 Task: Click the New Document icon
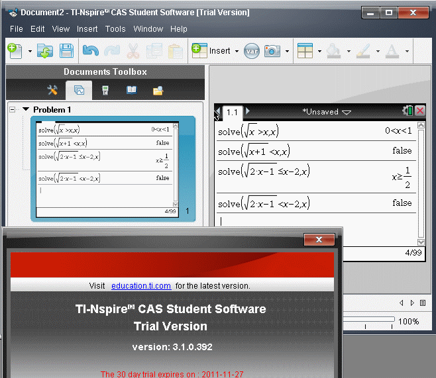(15, 51)
